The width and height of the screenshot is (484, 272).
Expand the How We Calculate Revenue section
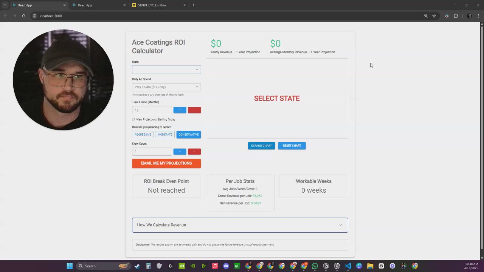tap(240, 225)
